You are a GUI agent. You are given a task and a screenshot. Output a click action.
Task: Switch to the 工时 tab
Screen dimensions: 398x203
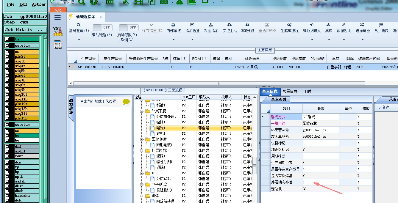(x=307, y=91)
